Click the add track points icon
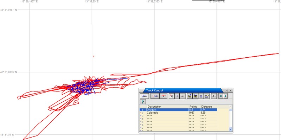Image resolution: width=281 pixels, height=140 pixels. pyautogui.click(x=164, y=96)
